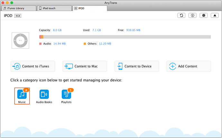The image size is (222, 138).
Task: Open settings gear button
Action: coord(204,15)
